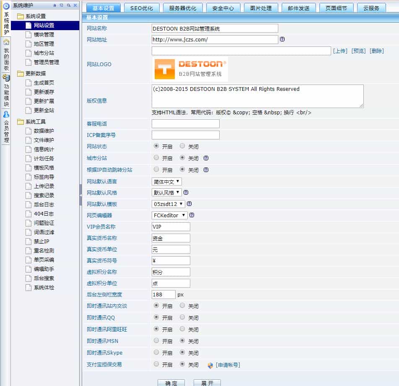Select 关闭 for 即时通讯阿里旺旺
Image resolution: width=399 pixels, height=386 pixels.
pyautogui.click(x=182, y=329)
